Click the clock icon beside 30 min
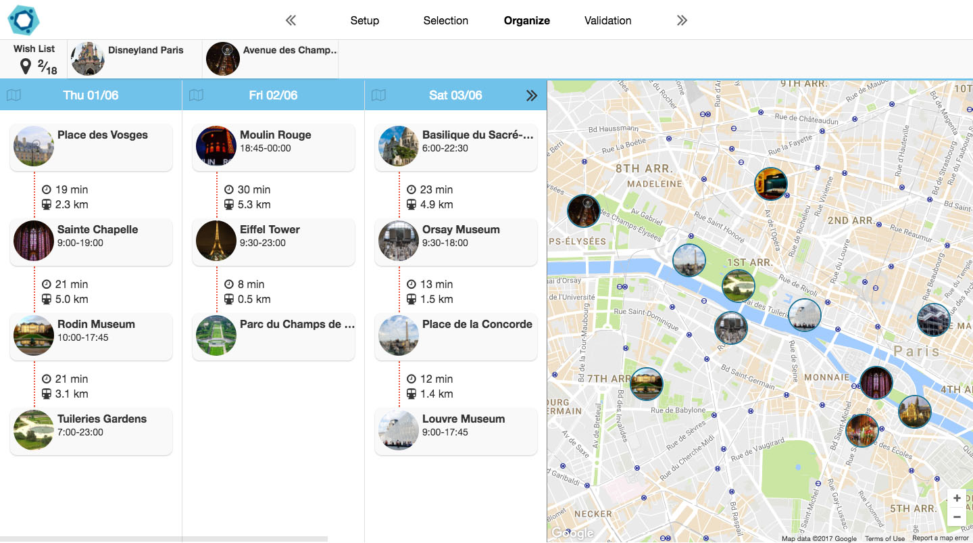The image size is (973, 543). [229, 190]
